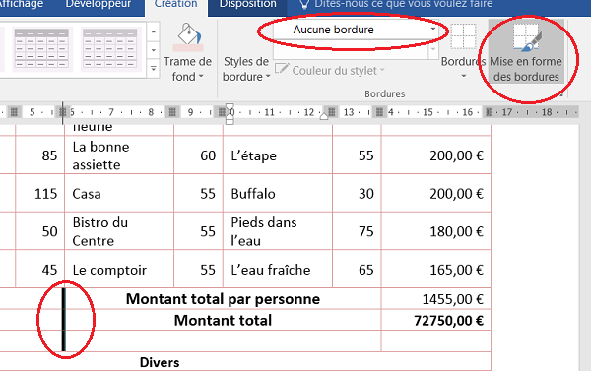The width and height of the screenshot is (591, 371).
Task: Toggle Mise en forme des bordures painter
Action: click(x=526, y=52)
